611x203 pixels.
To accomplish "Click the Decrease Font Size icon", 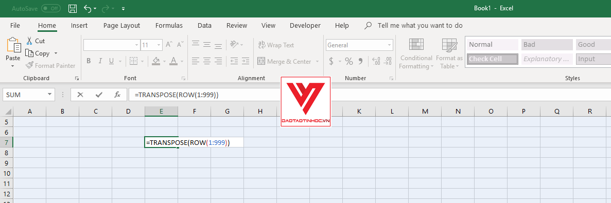I will [180, 45].
